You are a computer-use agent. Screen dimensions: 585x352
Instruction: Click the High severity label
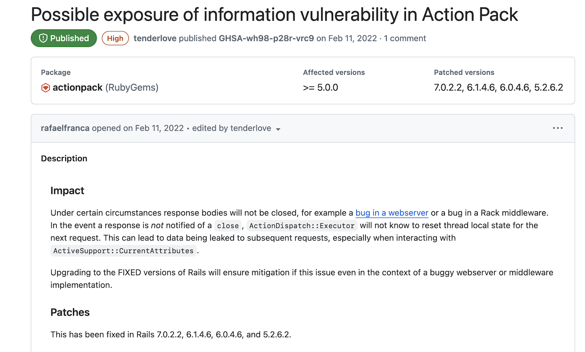pos(115,38)
